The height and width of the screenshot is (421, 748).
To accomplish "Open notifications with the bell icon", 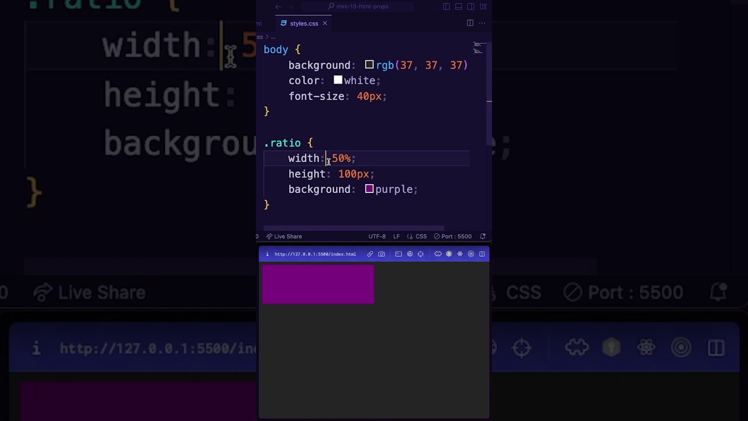I will [x=483, y=236].
